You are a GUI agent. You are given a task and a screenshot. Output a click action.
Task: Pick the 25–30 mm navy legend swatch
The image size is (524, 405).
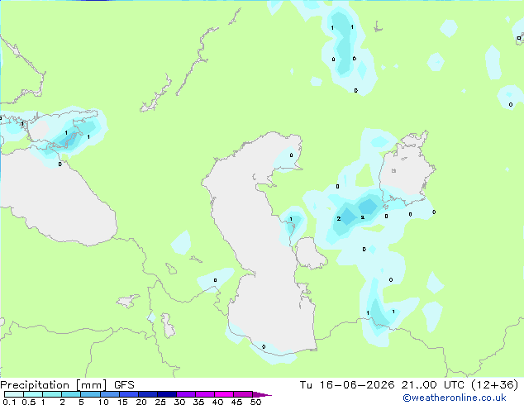(x=167, y=394)
